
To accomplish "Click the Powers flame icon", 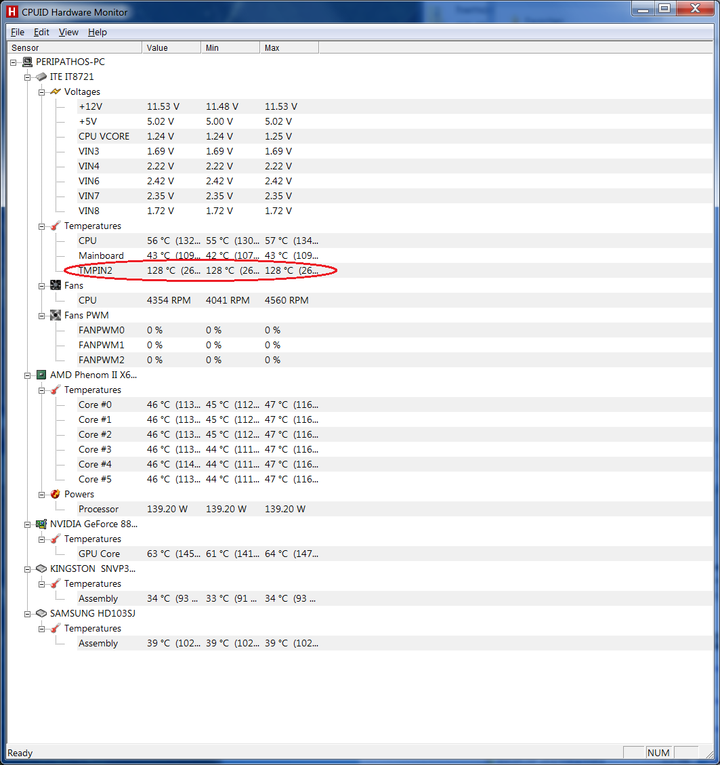I will click(x=56, y=494).
